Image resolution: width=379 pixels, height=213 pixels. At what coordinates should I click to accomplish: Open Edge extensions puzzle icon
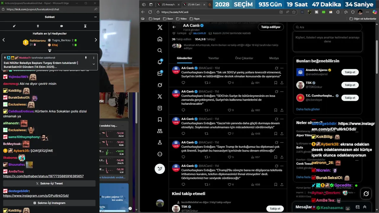tap(338, 12)
